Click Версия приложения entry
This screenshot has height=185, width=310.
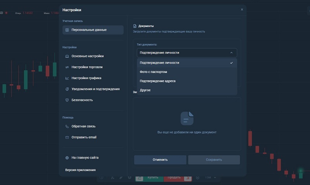pyautogui.click(x=80, y=170)
